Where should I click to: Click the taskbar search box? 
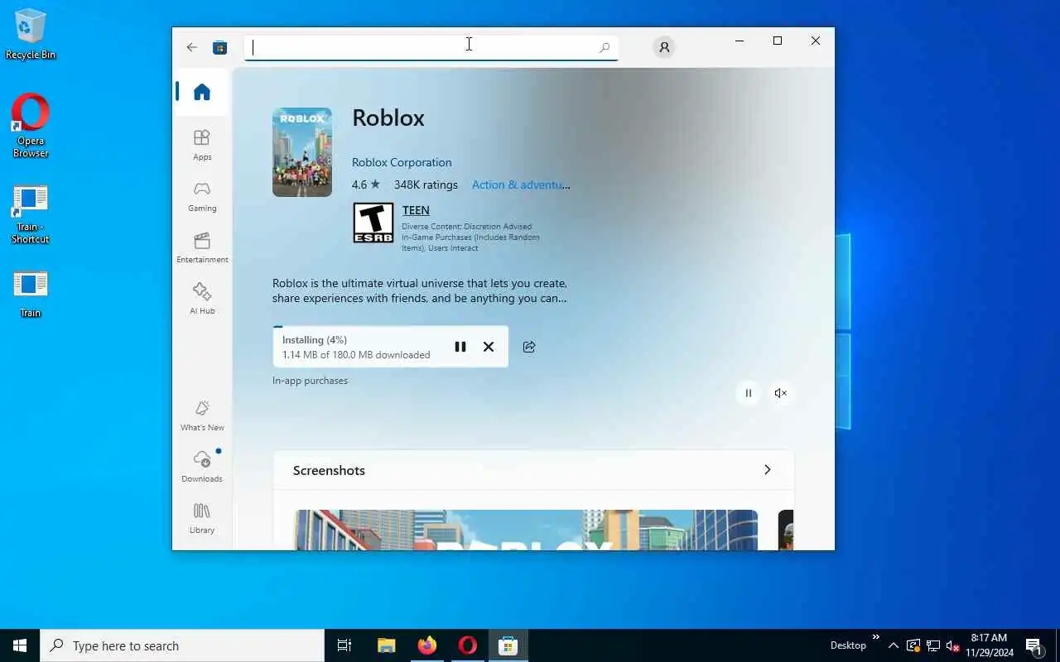click(x=182, y=645)
